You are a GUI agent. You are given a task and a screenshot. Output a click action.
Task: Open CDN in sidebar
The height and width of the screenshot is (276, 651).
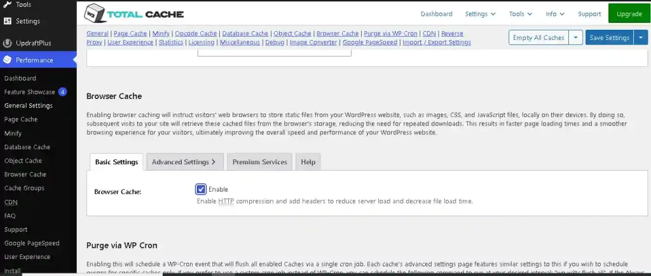click(x=11, y=202)
